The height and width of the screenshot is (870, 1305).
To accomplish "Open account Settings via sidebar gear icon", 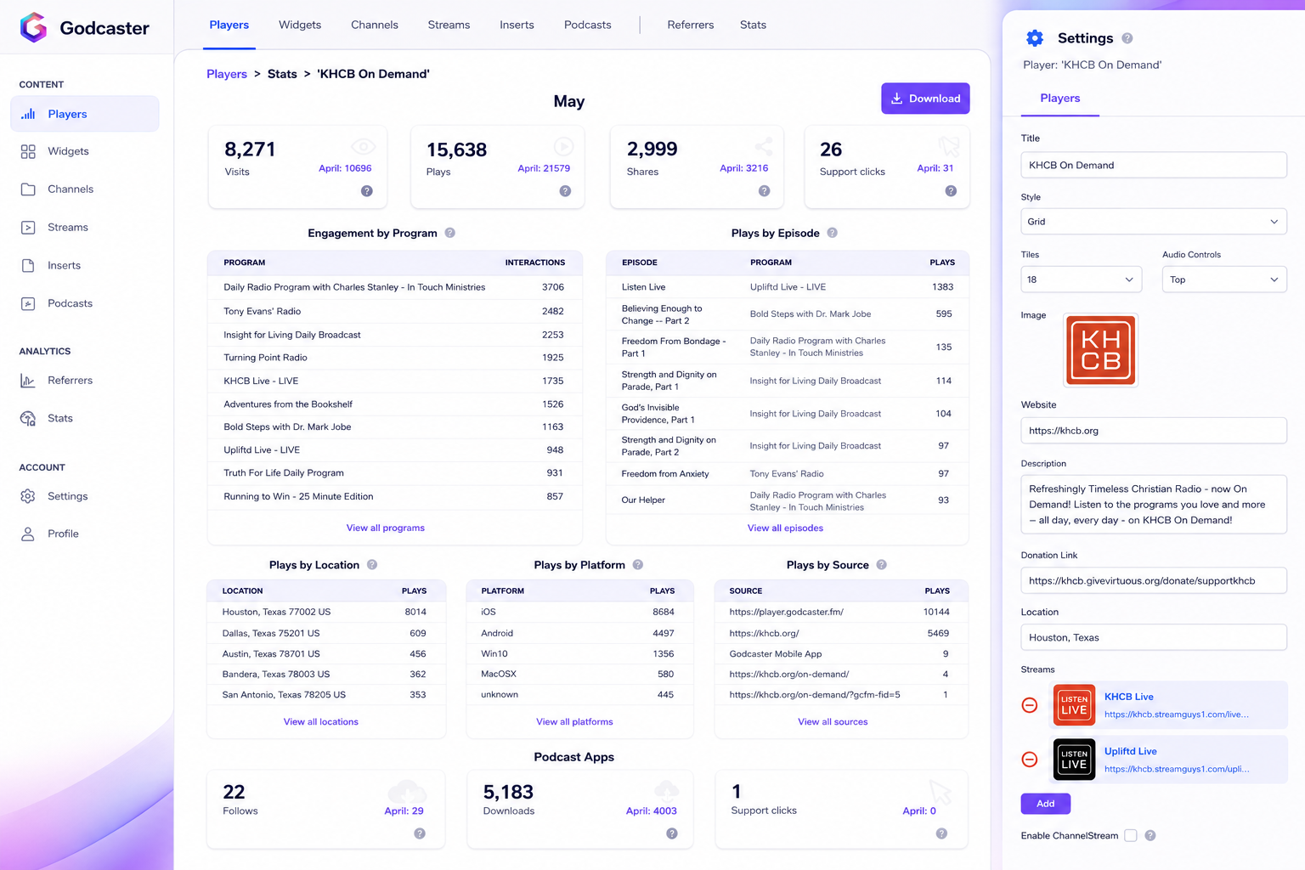I will 28,496.
